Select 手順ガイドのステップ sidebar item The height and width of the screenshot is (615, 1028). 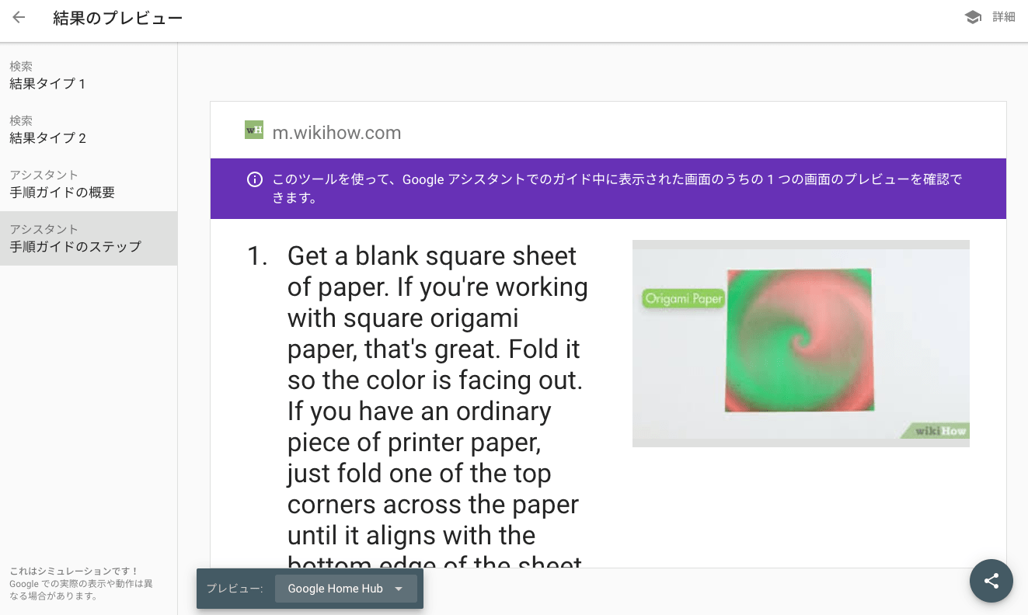pyautogui.click(x=75, y=238)
